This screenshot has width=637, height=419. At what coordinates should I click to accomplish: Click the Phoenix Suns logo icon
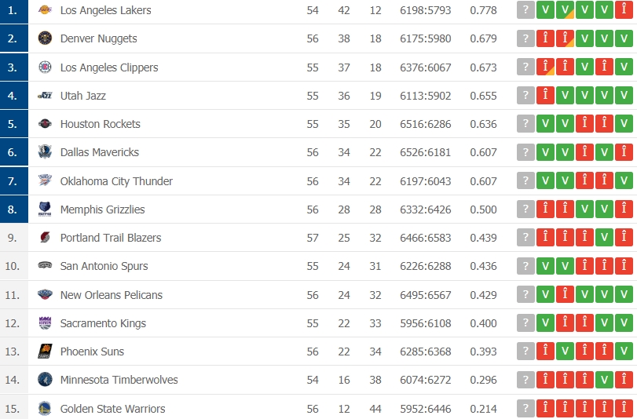coord(44,352)
